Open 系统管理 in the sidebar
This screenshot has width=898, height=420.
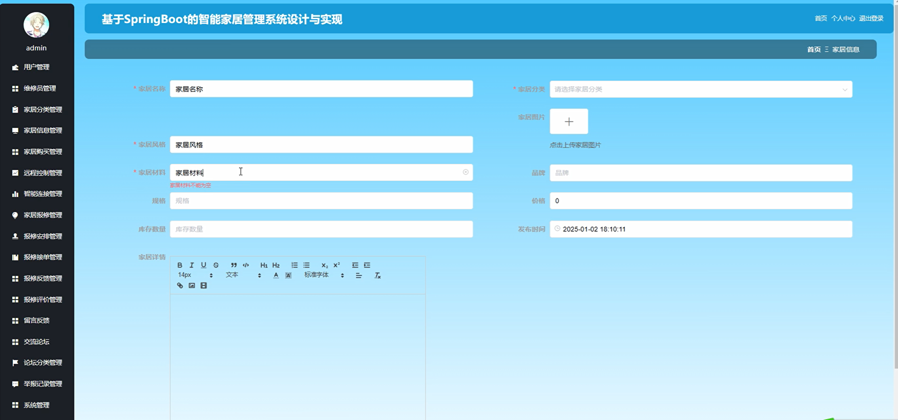(37, 405)
